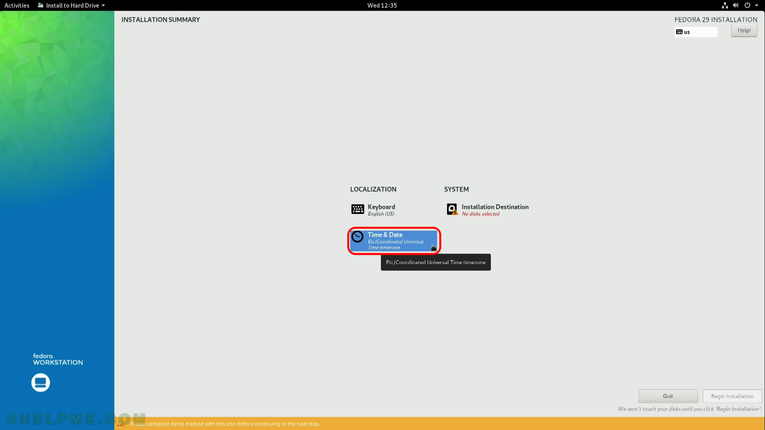Click the installer icon beside Install to Hard Drive

[x=41, y=6]
